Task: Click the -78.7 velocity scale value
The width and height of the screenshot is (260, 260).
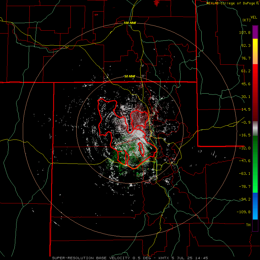Action: tap(245, 187)
